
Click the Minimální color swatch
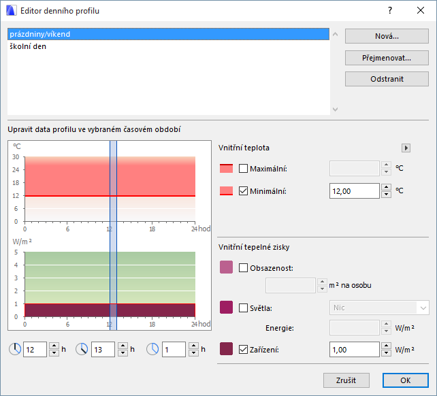click(x=226, y=191)
